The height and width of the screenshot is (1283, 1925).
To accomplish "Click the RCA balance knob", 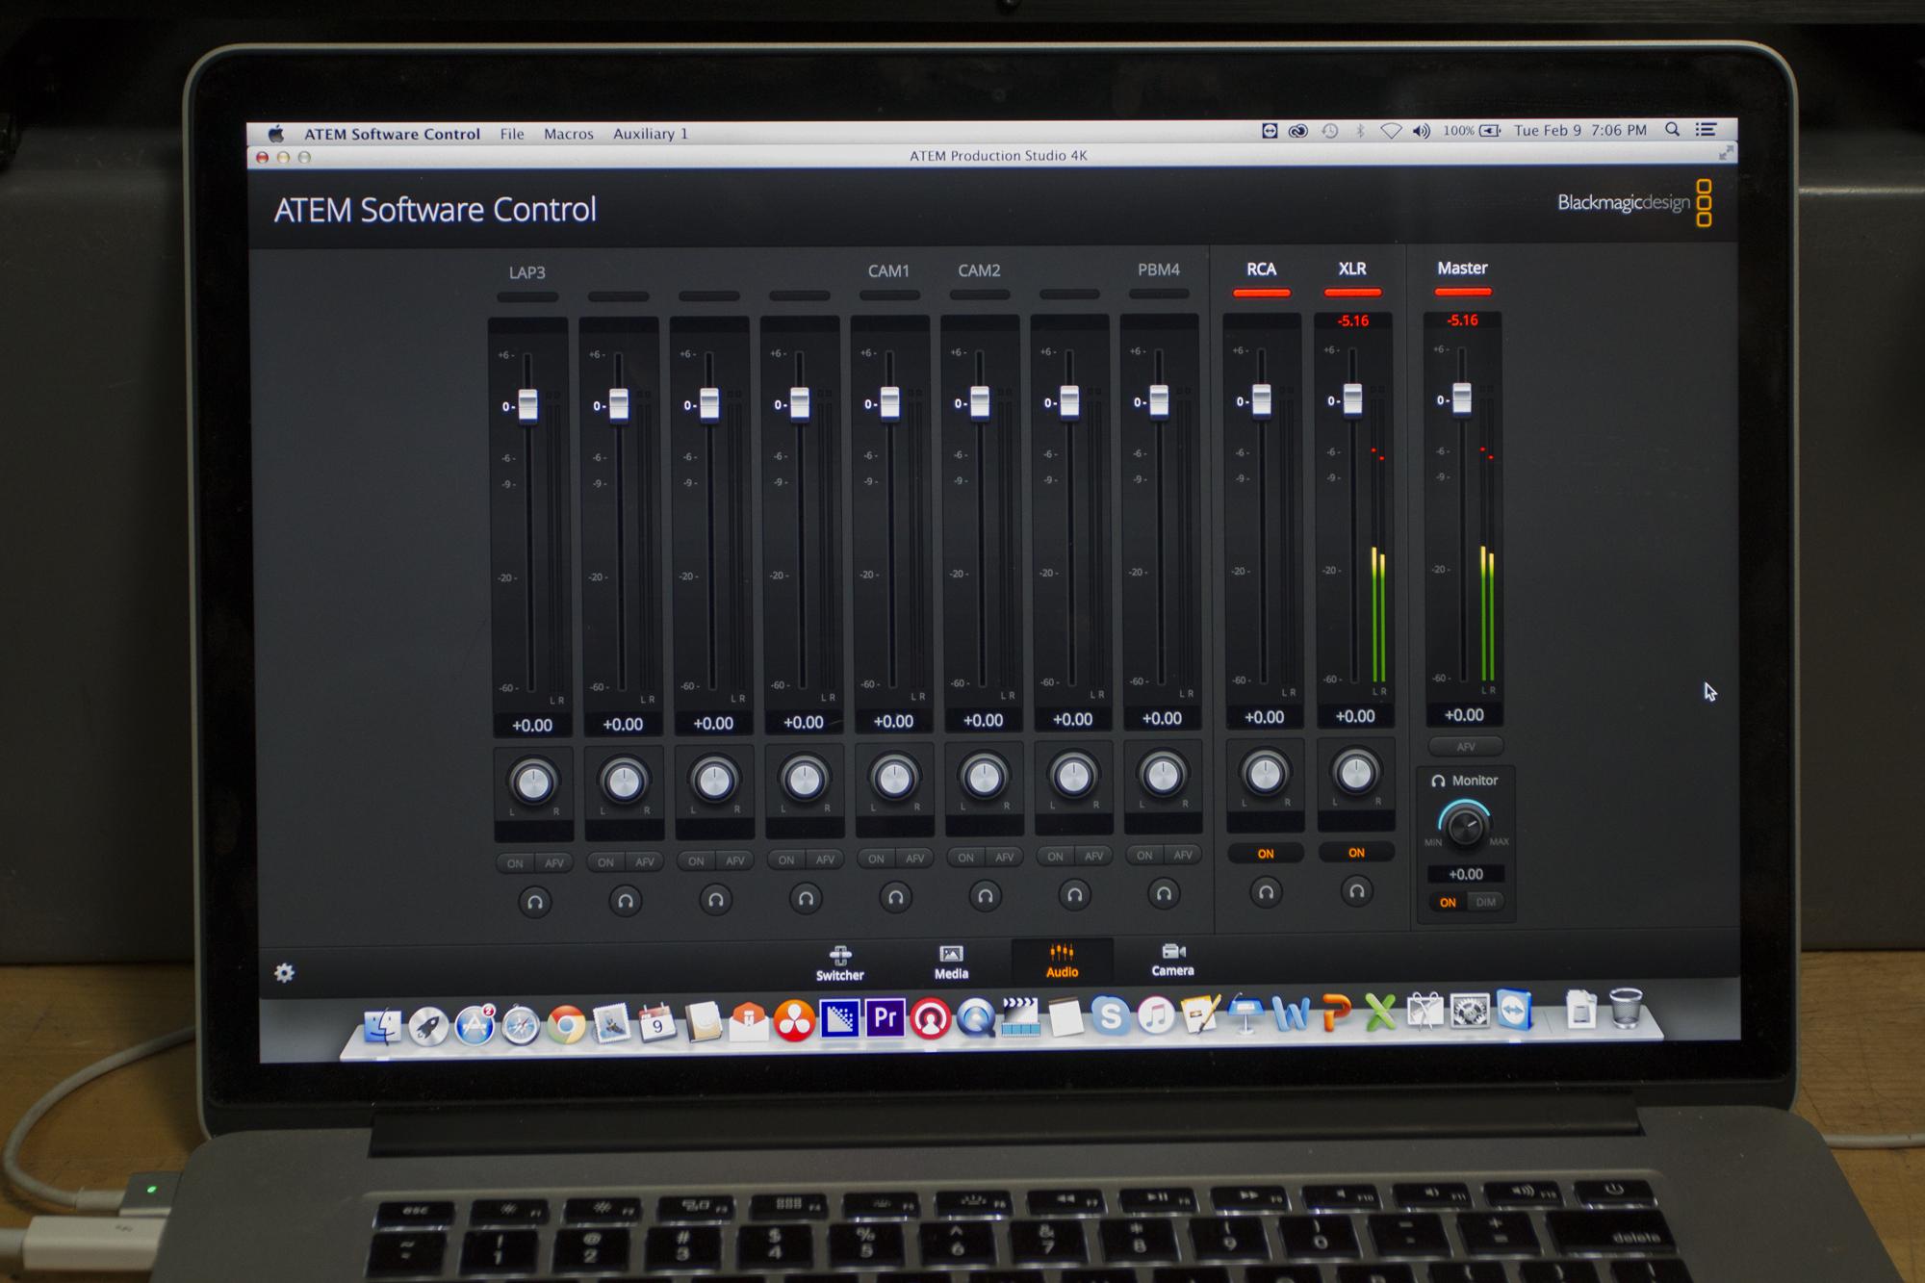I will [1265, 772].
